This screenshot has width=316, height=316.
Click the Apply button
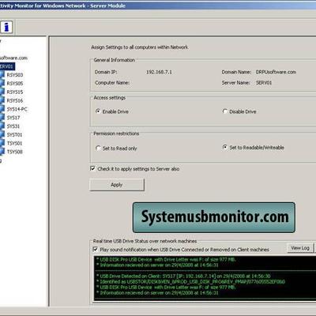(117, 185)
